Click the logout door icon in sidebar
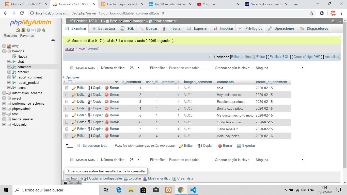Viewport: 347px width, 195px height. pos(23,30)
